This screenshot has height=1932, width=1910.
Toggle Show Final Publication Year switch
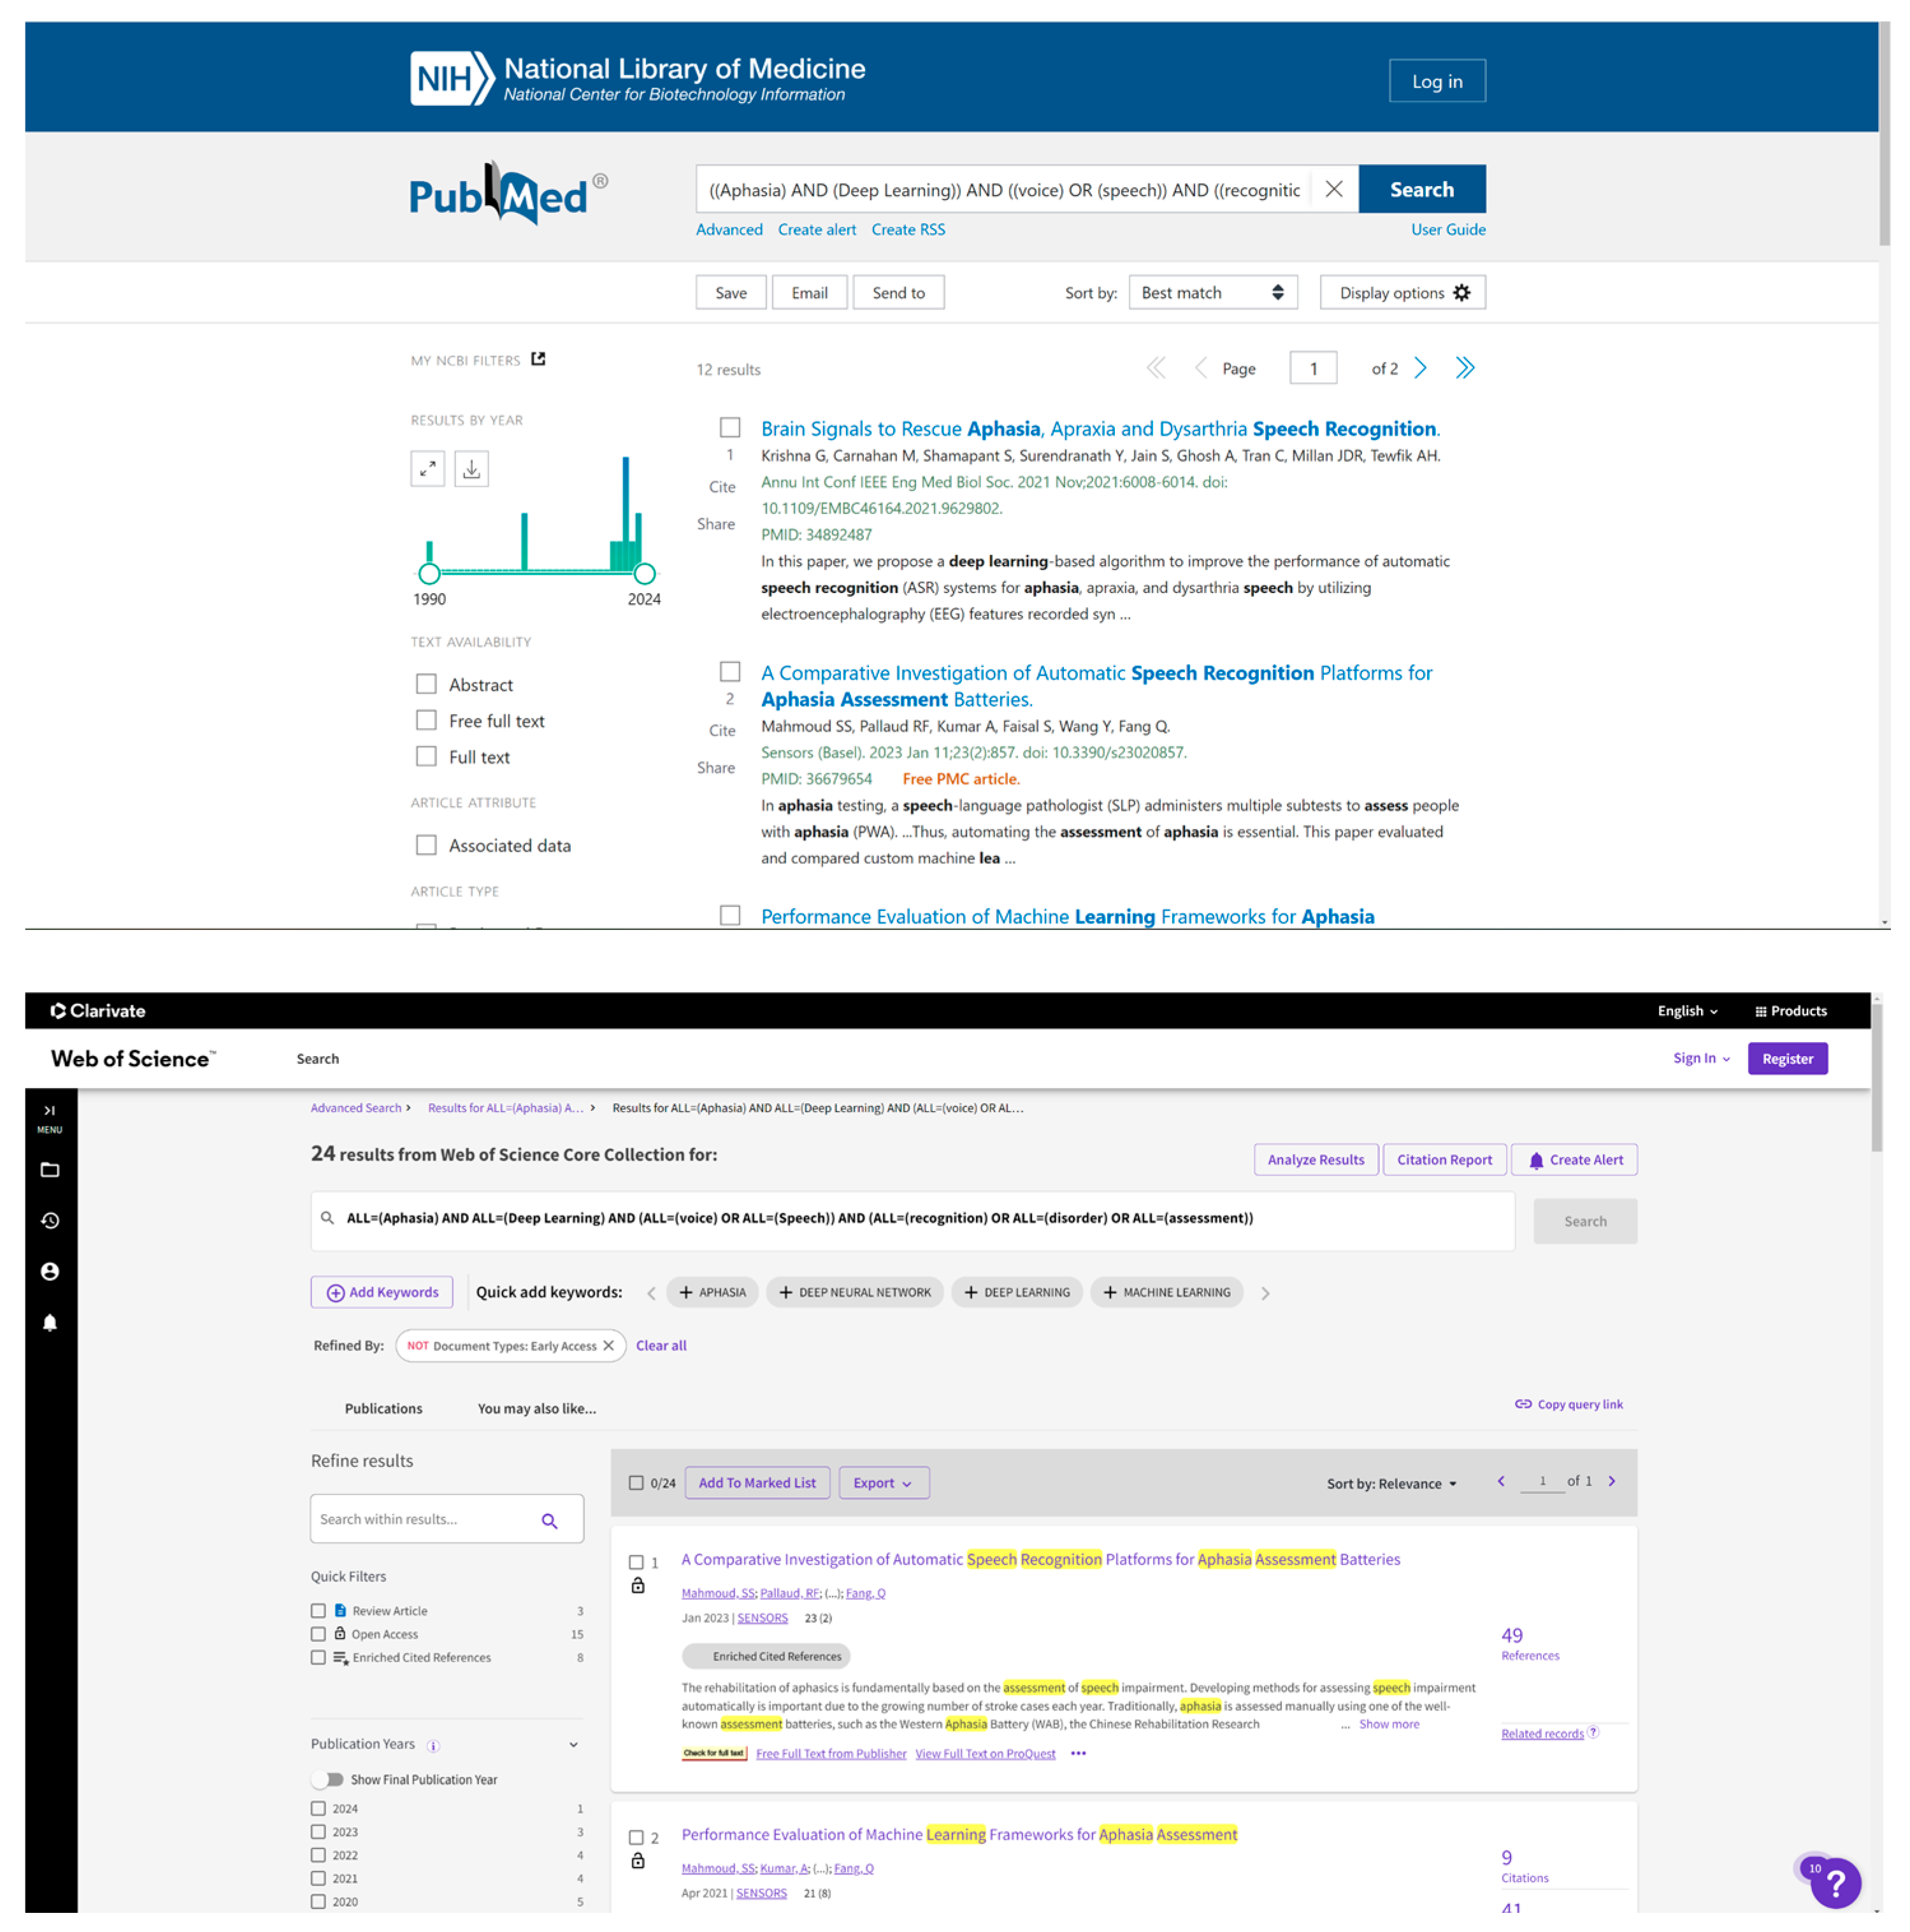[328, 1779]
